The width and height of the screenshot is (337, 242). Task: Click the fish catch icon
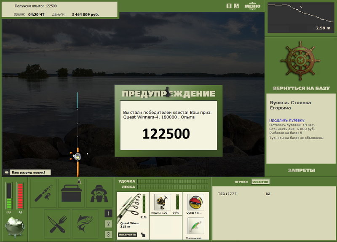click(85, 221)
